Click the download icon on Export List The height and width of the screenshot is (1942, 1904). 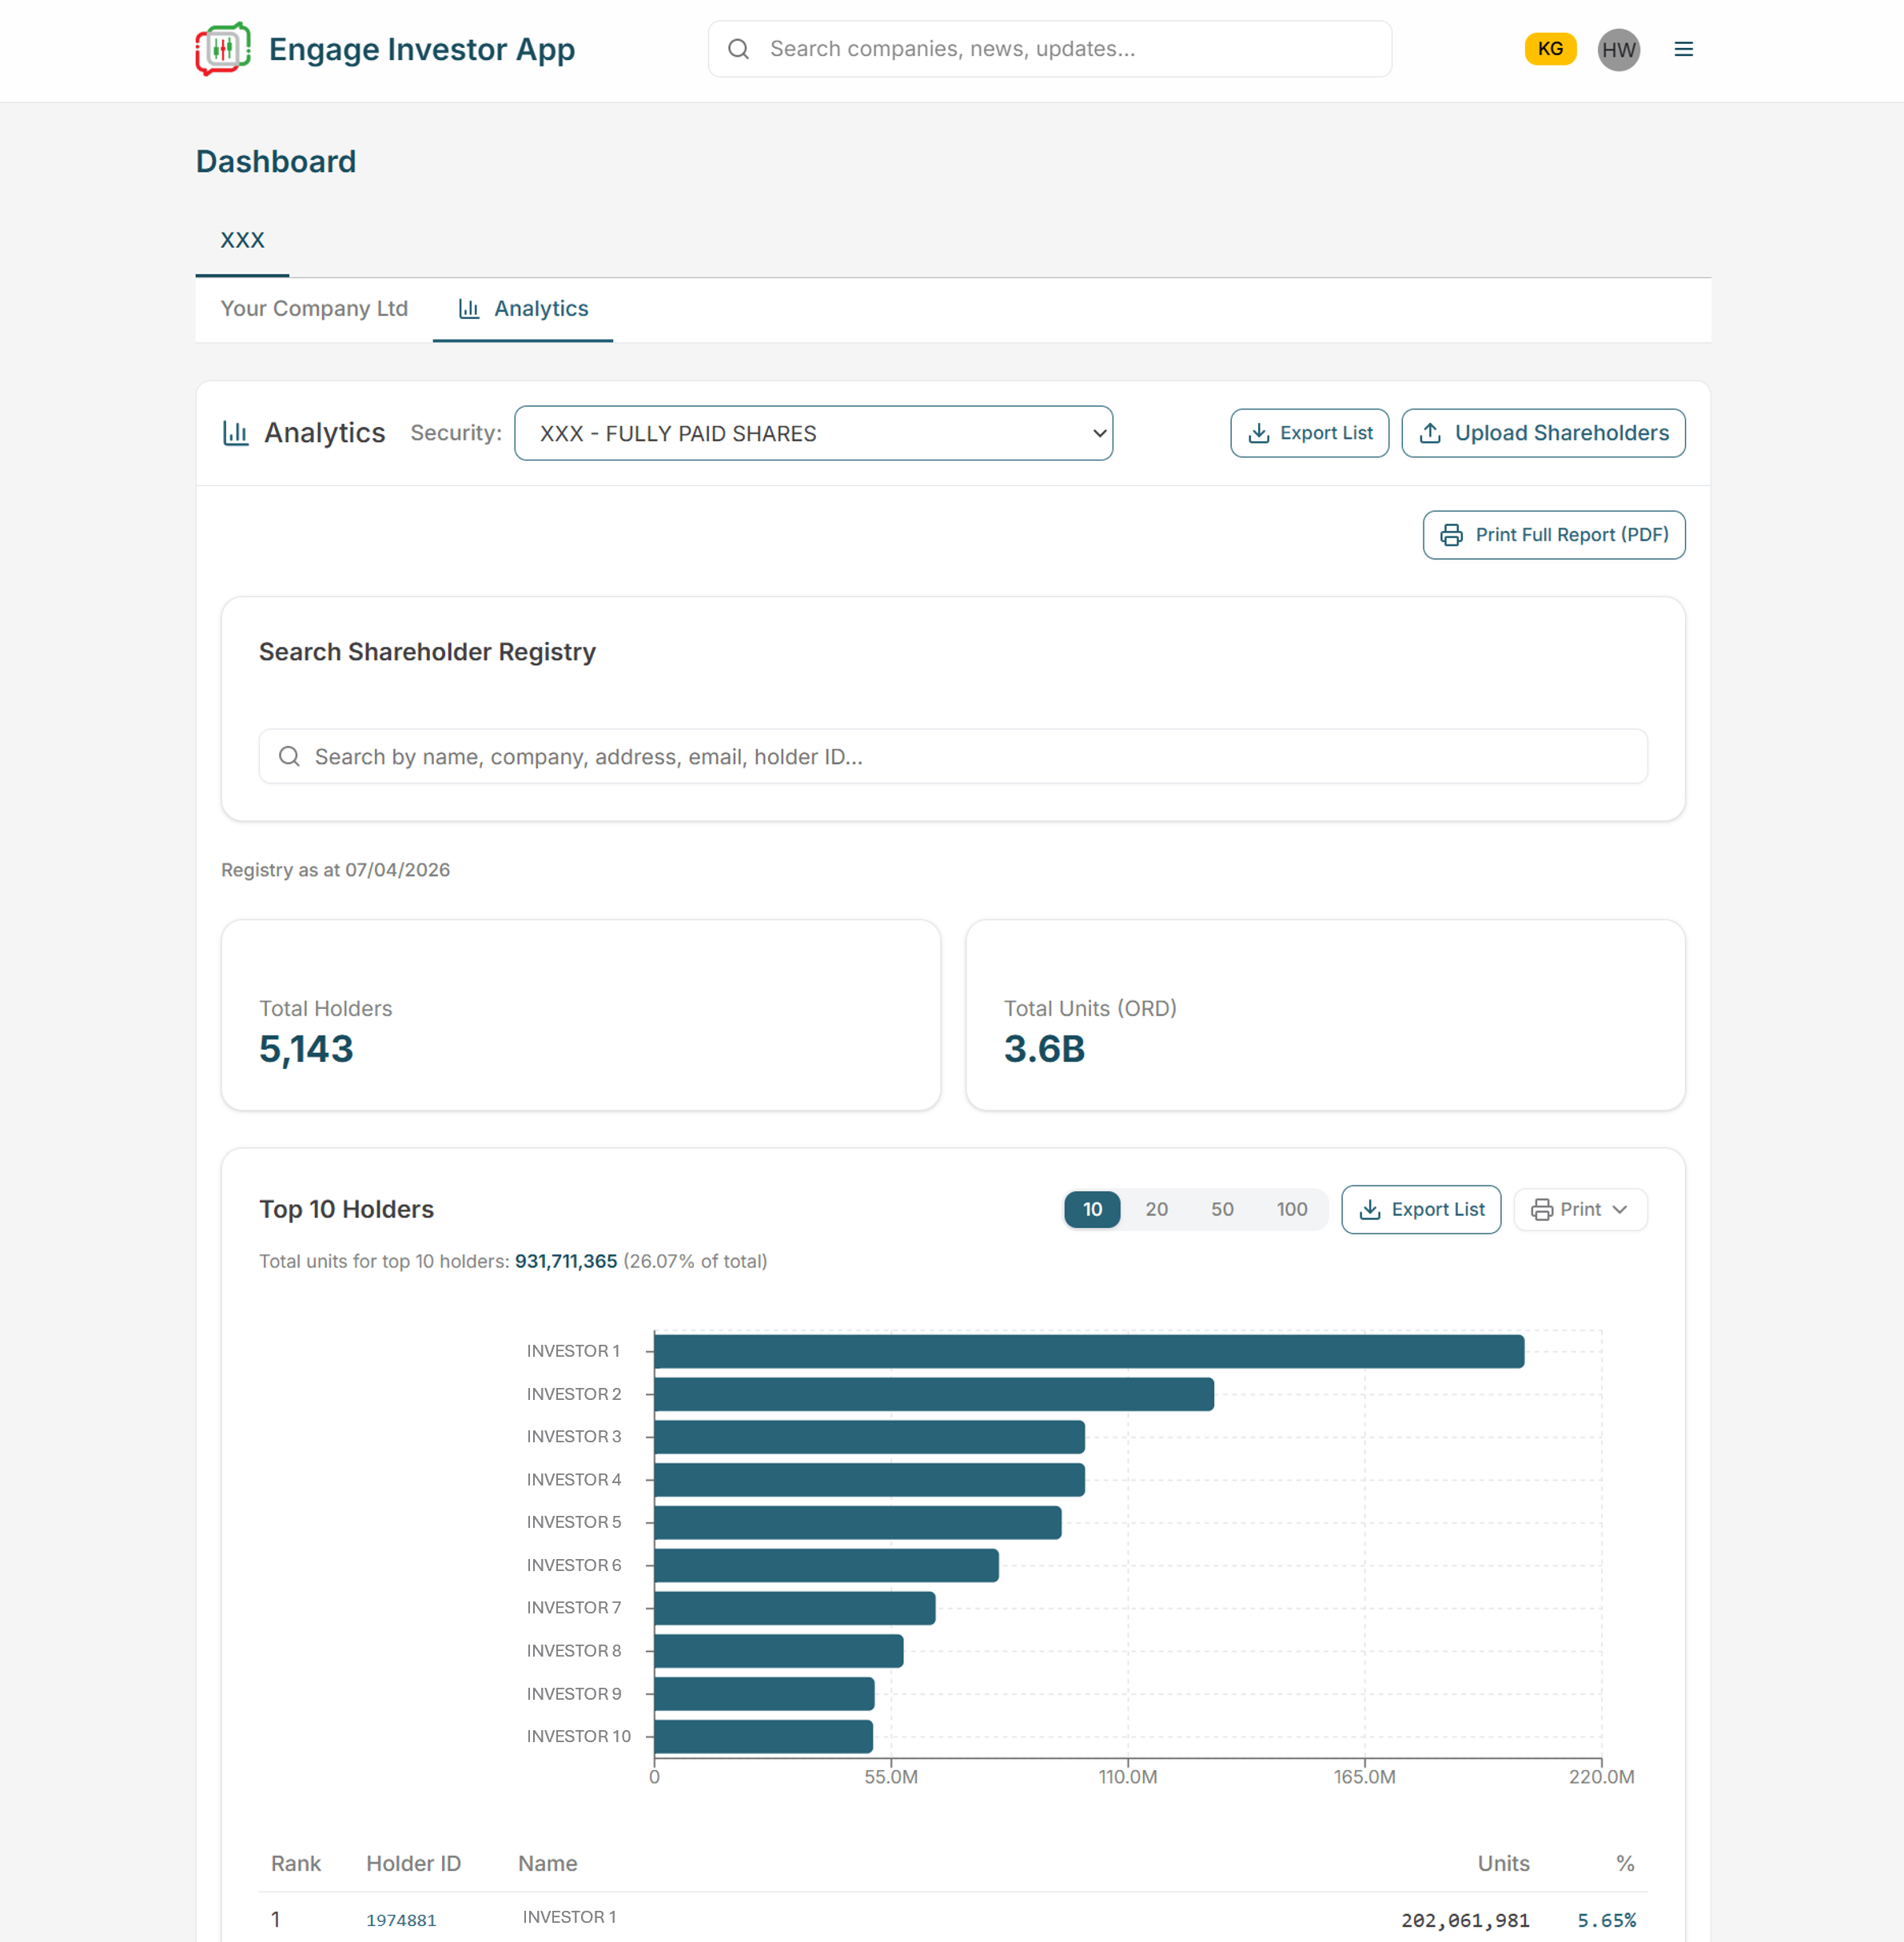[x=1258, y=433]
